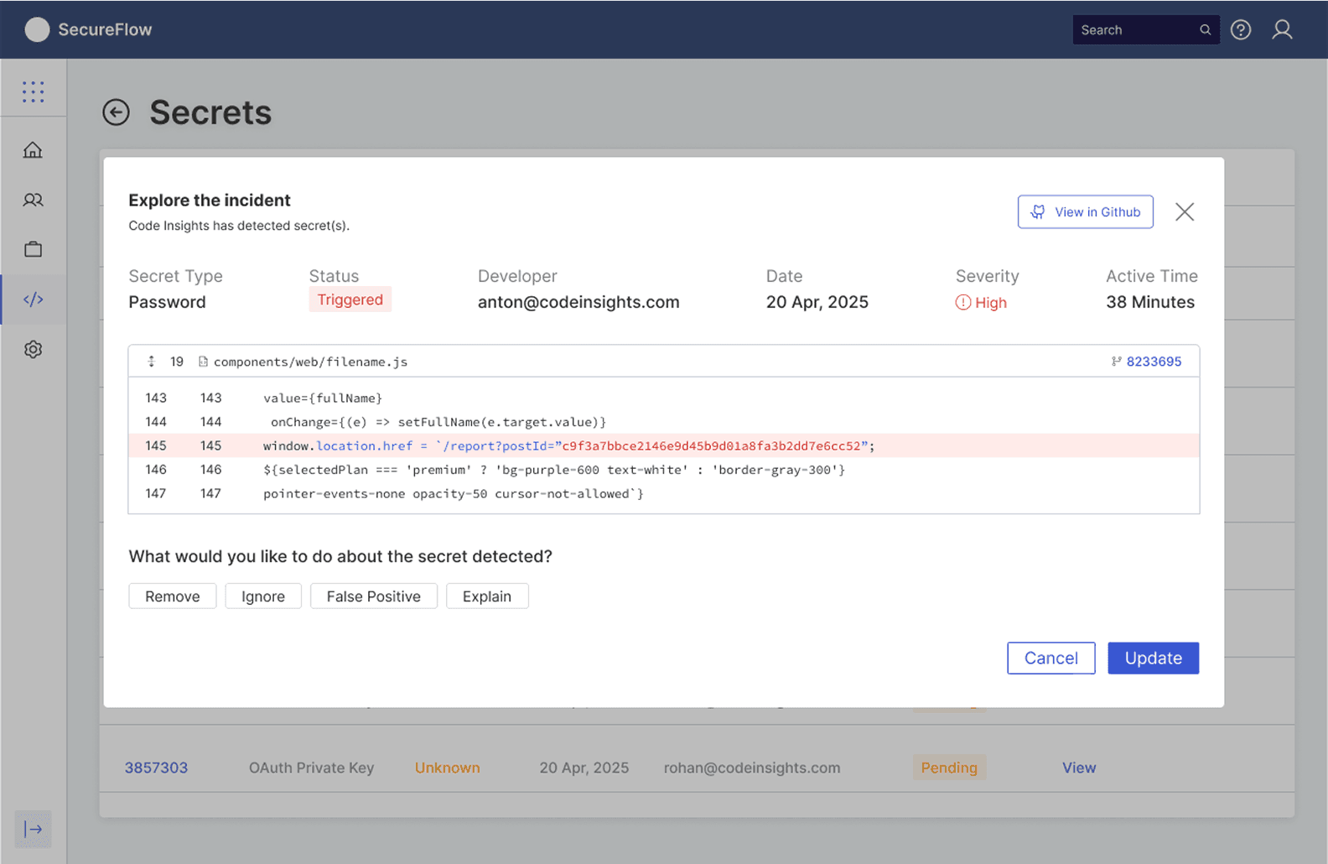The width and height of the screenshot is (1328, 864).
Task: Click code line 147 pointer-events-none
Action: tap(454, 493)
